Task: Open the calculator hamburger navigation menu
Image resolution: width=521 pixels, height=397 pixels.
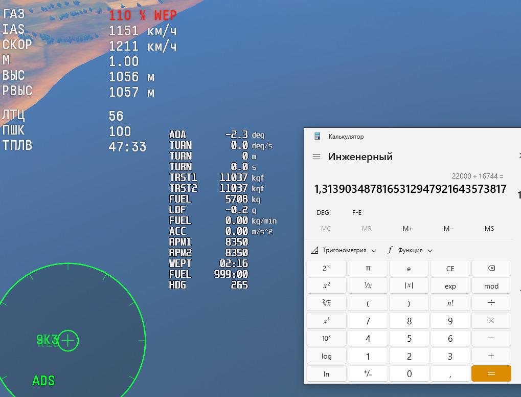Action: pos(316,157)
